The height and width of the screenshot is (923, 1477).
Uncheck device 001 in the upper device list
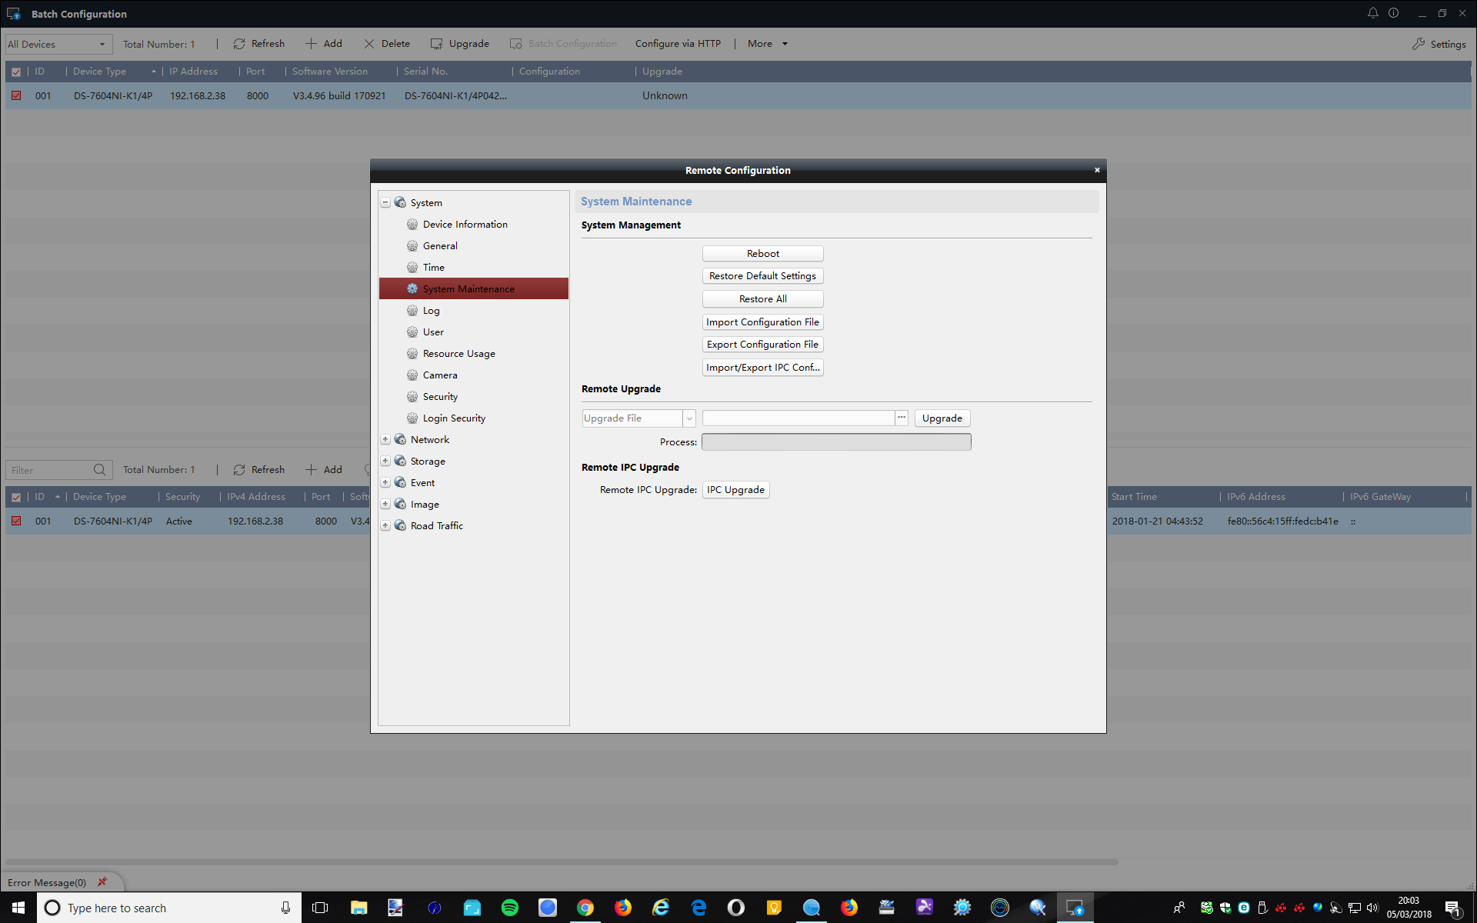[16, 95]
